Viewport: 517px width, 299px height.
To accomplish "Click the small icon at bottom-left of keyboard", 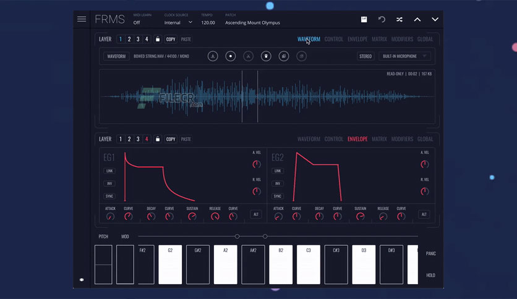I will pyautogui.click(x=82, y=280).
